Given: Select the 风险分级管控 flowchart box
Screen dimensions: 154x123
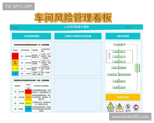Looking at the screenshot, I should (119, 68).
